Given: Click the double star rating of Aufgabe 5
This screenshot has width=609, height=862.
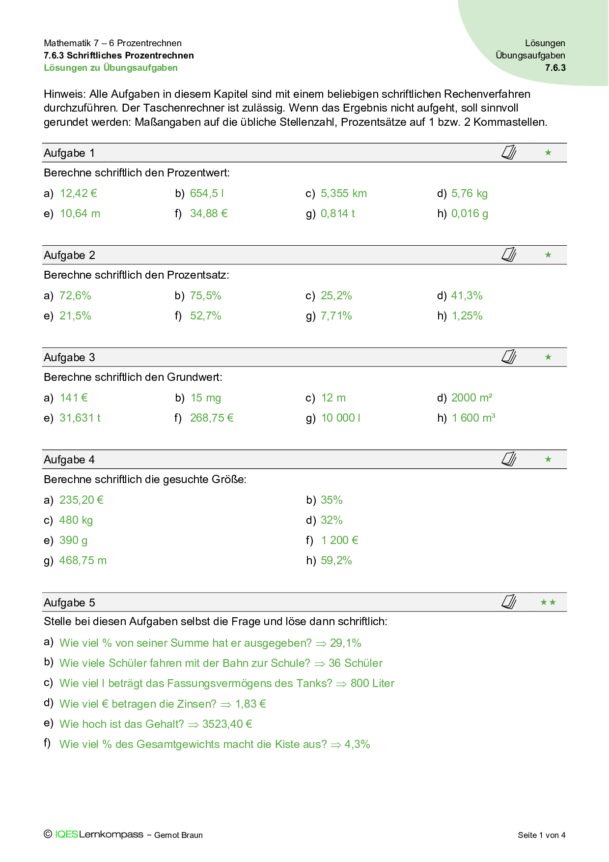Looking at the screenshot, I should click(x=548, y=602).
